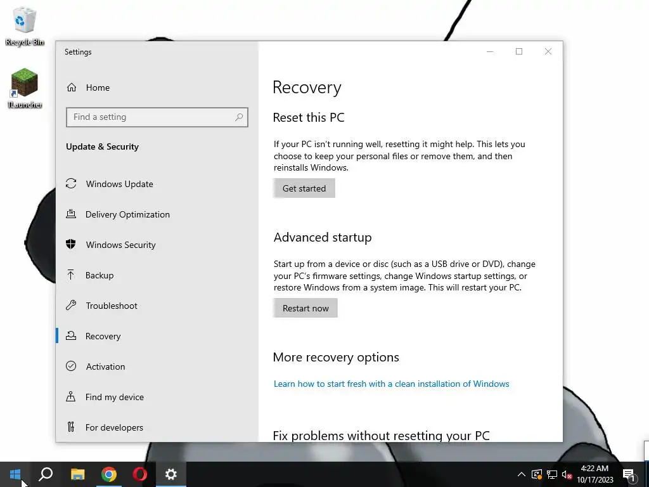Click the Delivery Optimization icon
The image size is (649, 487).
[71, 214]
